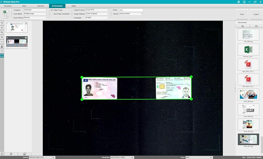The width and height of the screenshot is (263, 159).
Task: Switch to the Video tab
Action: [x=74, y=6]
